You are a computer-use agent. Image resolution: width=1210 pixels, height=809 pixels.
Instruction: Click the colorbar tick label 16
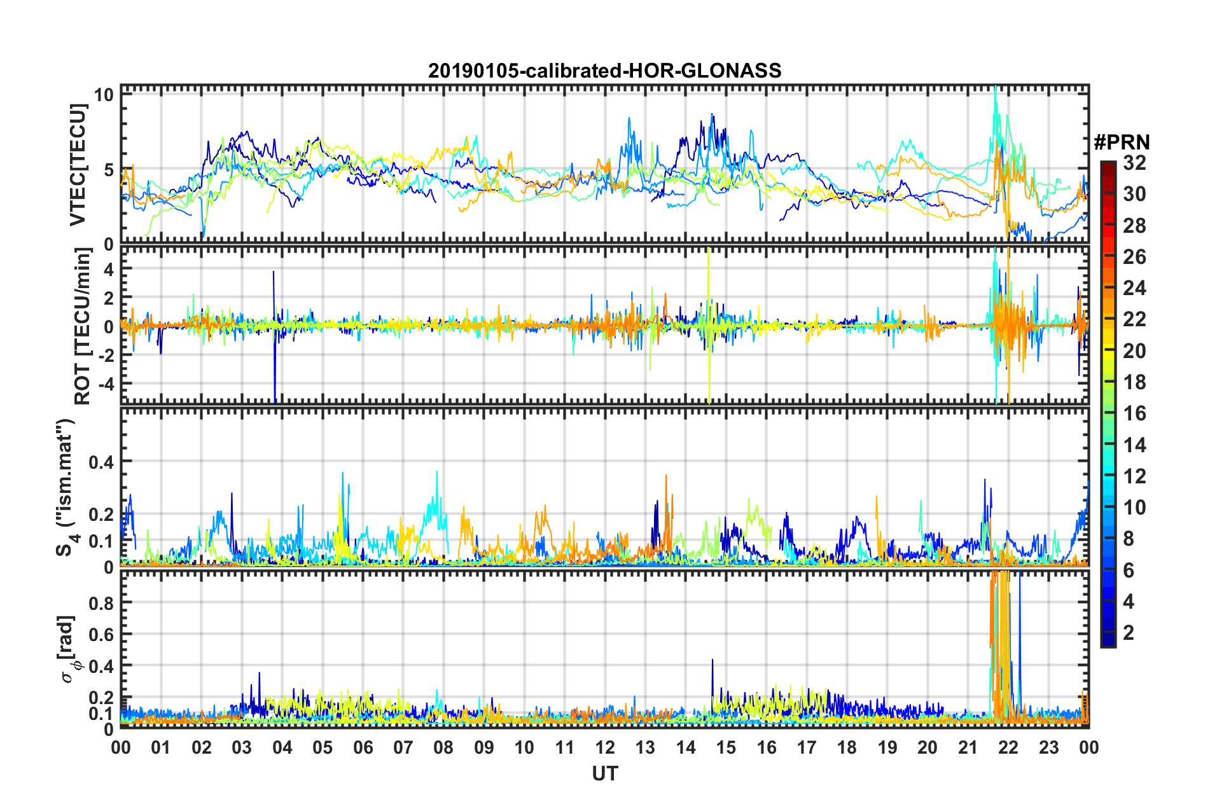click(1134, 413)
